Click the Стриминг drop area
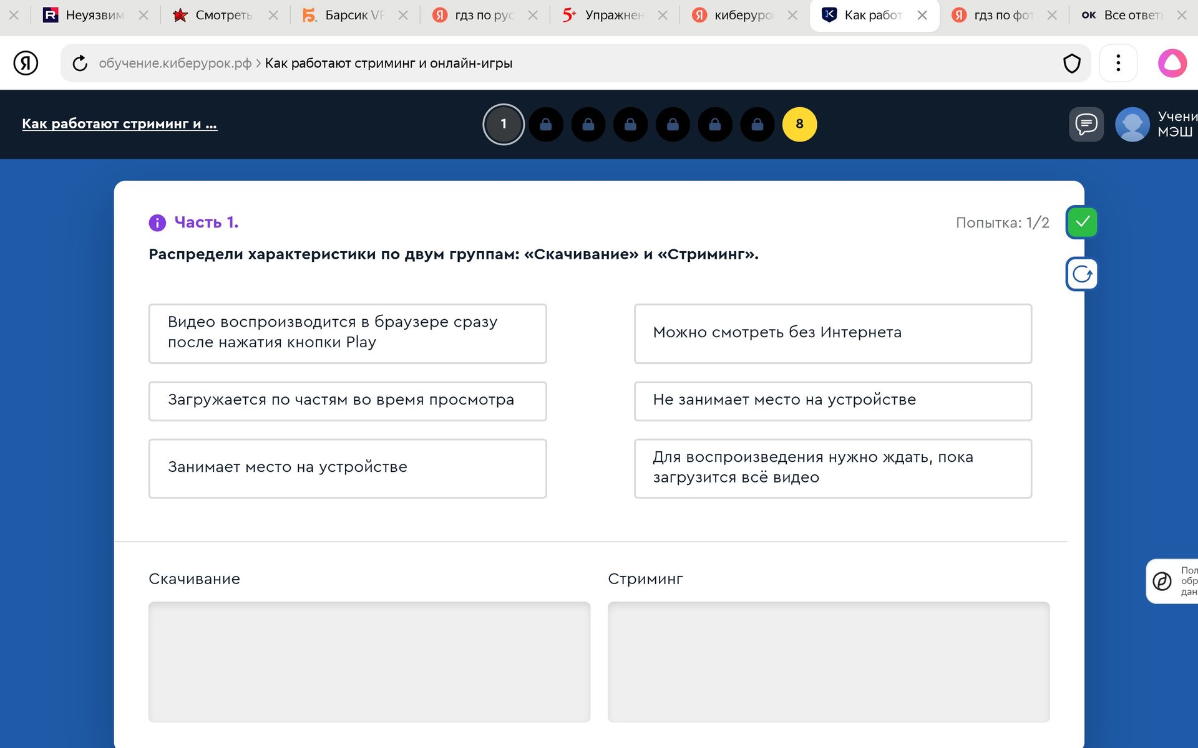This screenshot has width=1198, height=748. (829, 662)
